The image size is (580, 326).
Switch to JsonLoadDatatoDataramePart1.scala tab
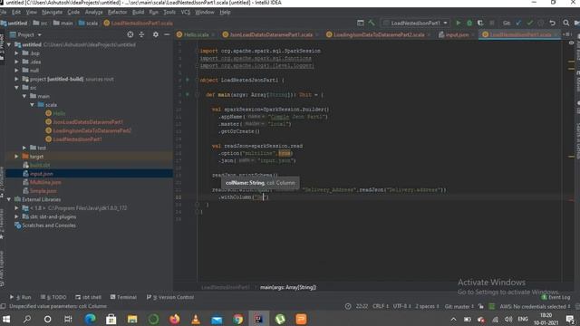pos(271,34)
